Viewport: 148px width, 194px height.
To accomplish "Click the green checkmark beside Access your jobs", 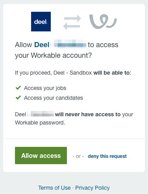I will point(18,88).
